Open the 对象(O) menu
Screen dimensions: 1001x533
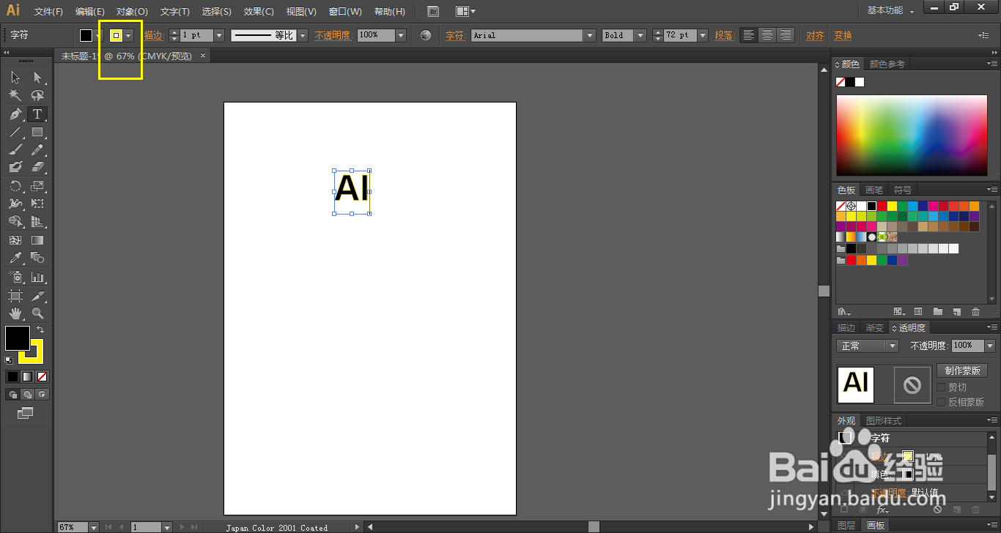(x=132, y=12)
